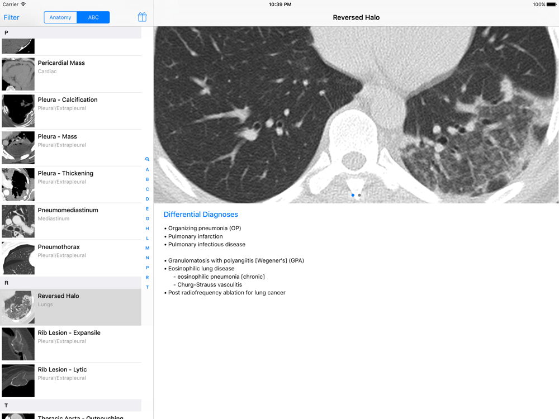559x419 pixels.
Task: Tap the search magnifier in the index
Action: pyautogui.click(x=147, y=159)
